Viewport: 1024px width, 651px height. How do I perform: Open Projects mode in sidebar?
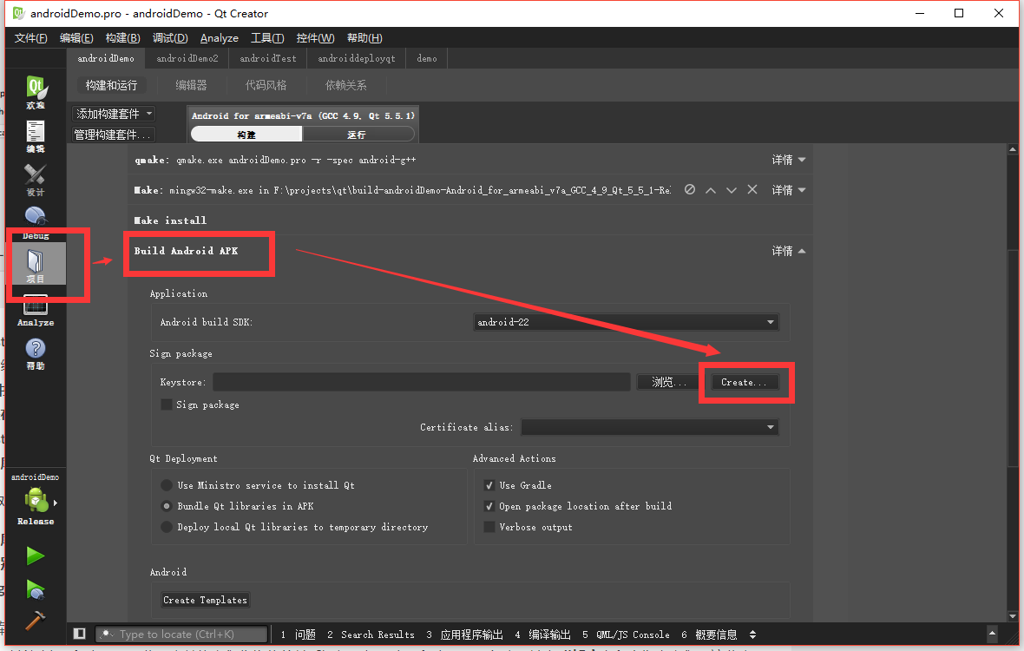pyautogui.click(x=36, y=265)
